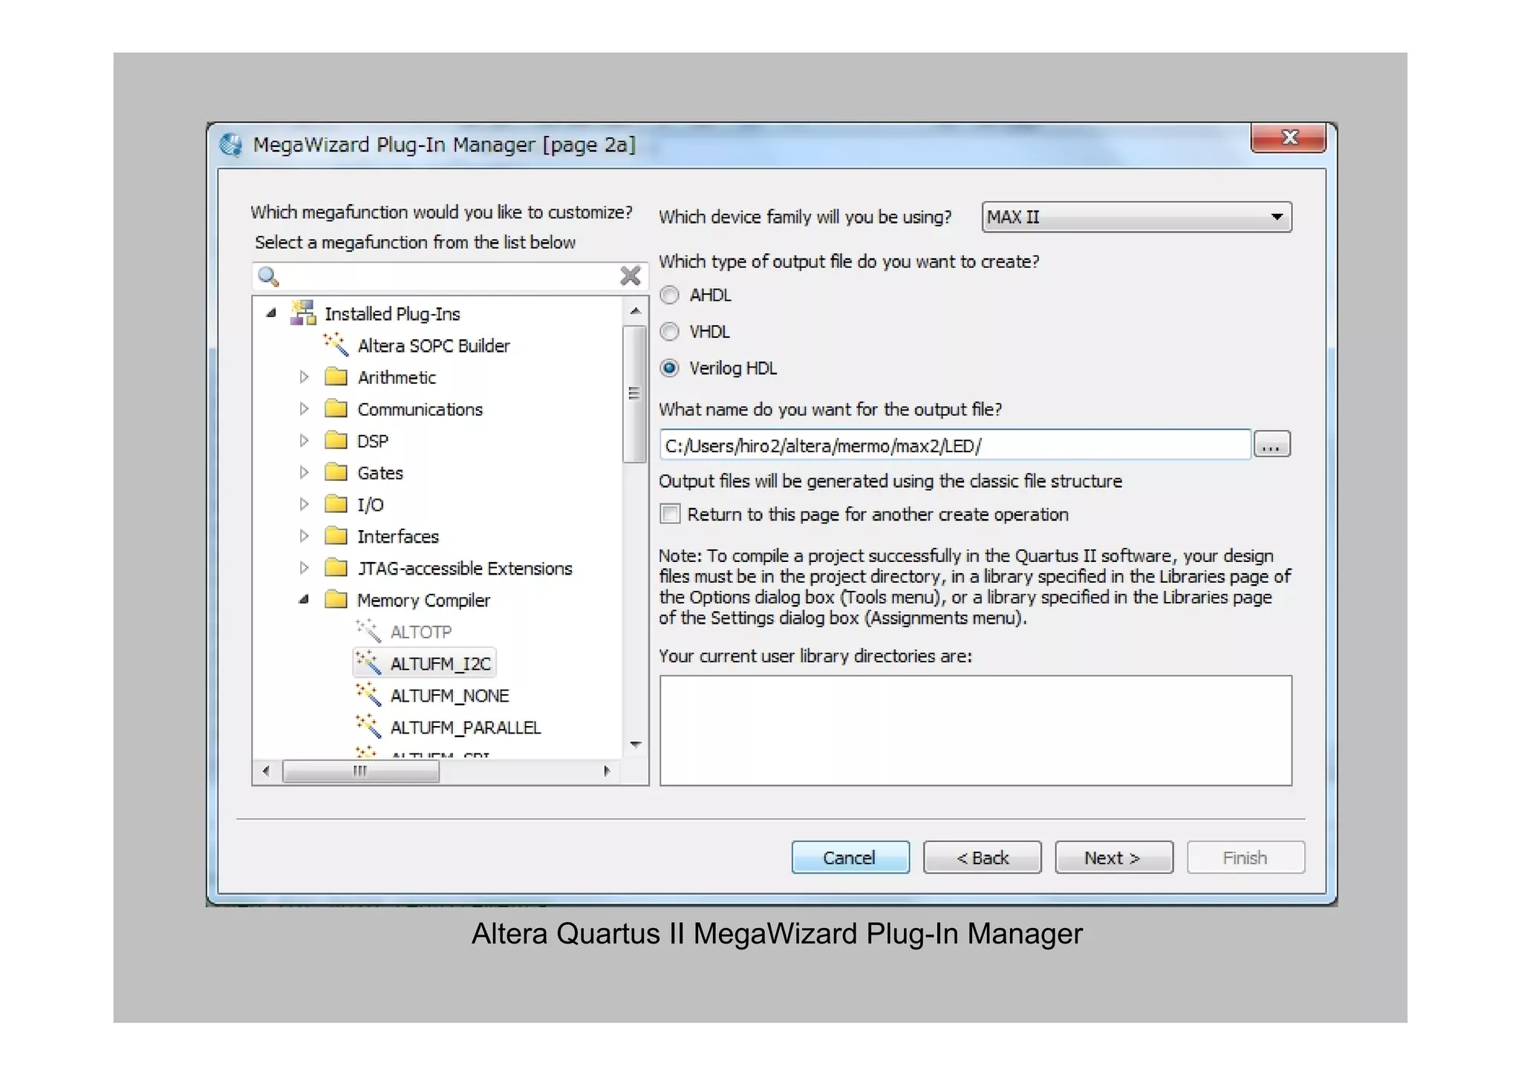Click the Interfaces folder icon
Image resolution: width=1521 pixels, height=1075 pixels.
point(336,536)
